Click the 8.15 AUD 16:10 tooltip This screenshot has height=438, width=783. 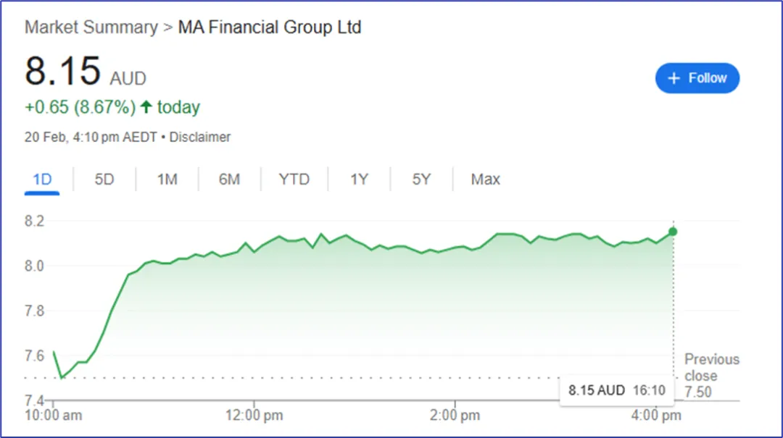(616, 390)
